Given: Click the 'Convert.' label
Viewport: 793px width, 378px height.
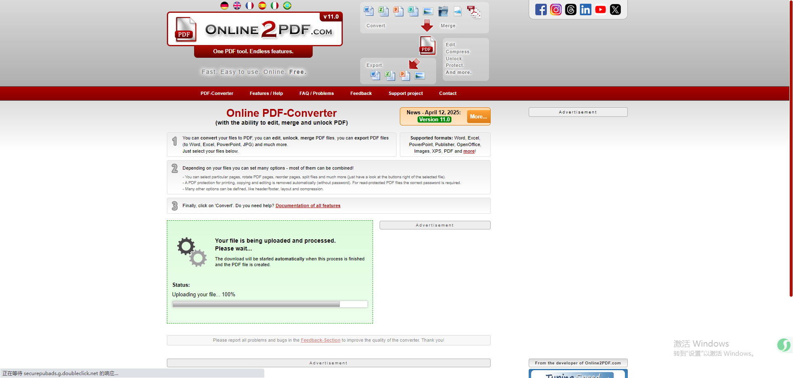Looking at the screenshot, I should 376,26.
